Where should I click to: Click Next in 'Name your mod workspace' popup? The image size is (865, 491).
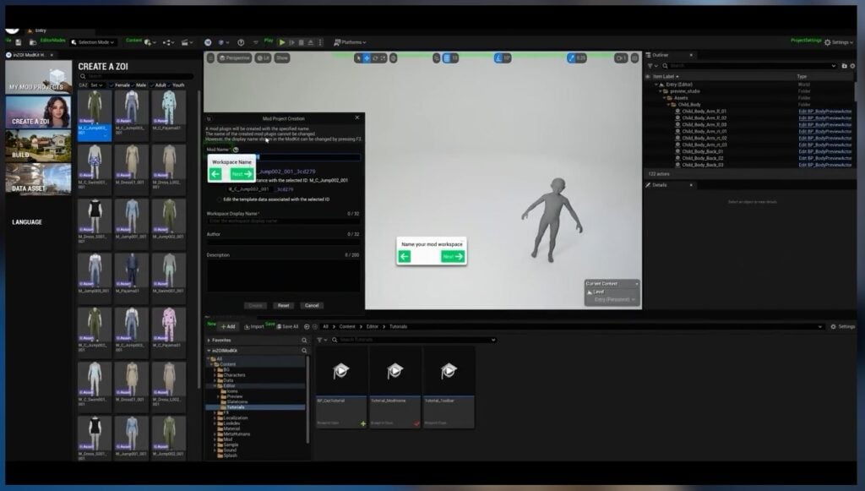tap(452, 256)
